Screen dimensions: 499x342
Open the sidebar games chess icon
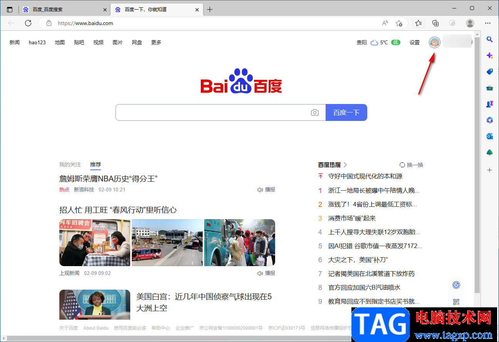coord(490,104)
